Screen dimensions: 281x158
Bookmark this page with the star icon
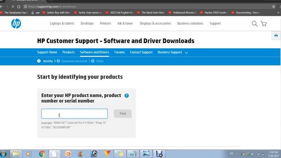[x=274, y=7]
